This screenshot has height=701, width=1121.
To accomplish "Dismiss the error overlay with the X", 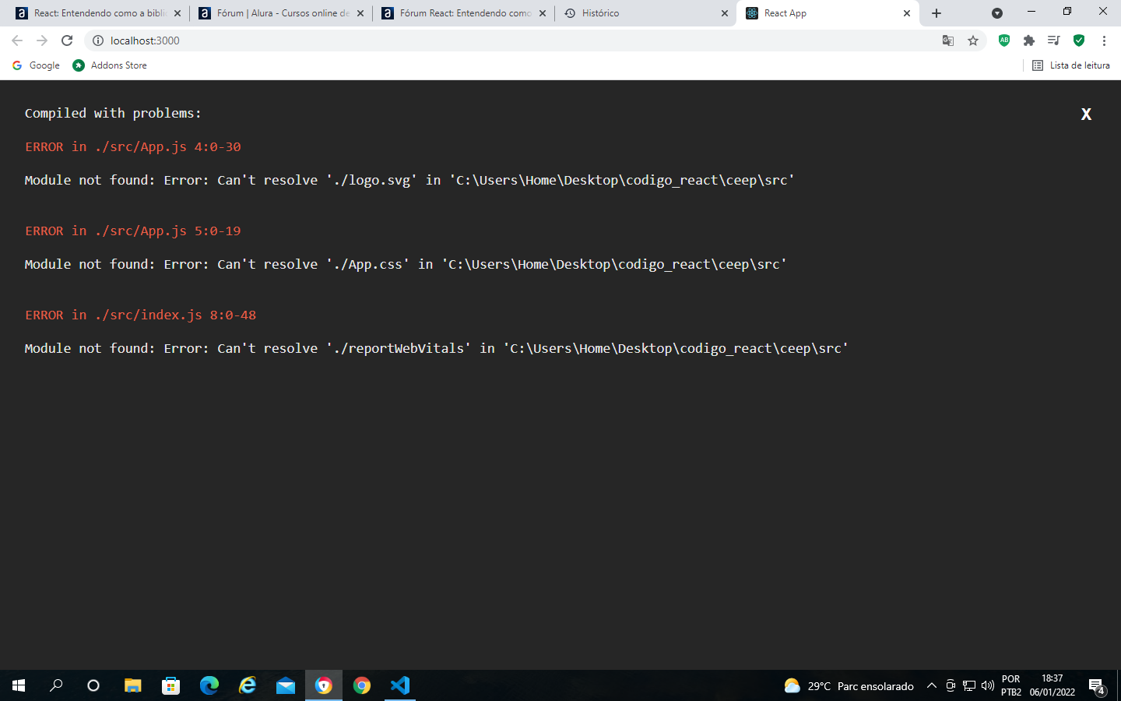I will pyautogui.click(x=1086, y=114).
